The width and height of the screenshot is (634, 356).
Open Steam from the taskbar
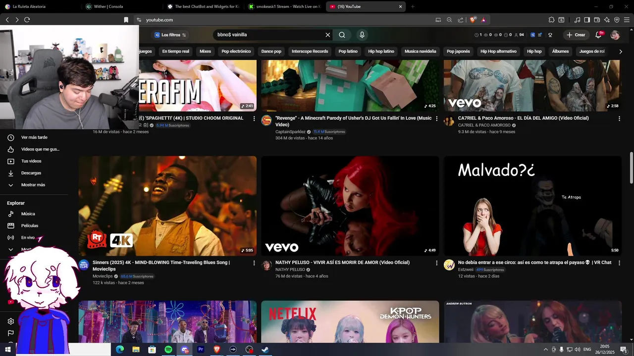pos(265,350)
